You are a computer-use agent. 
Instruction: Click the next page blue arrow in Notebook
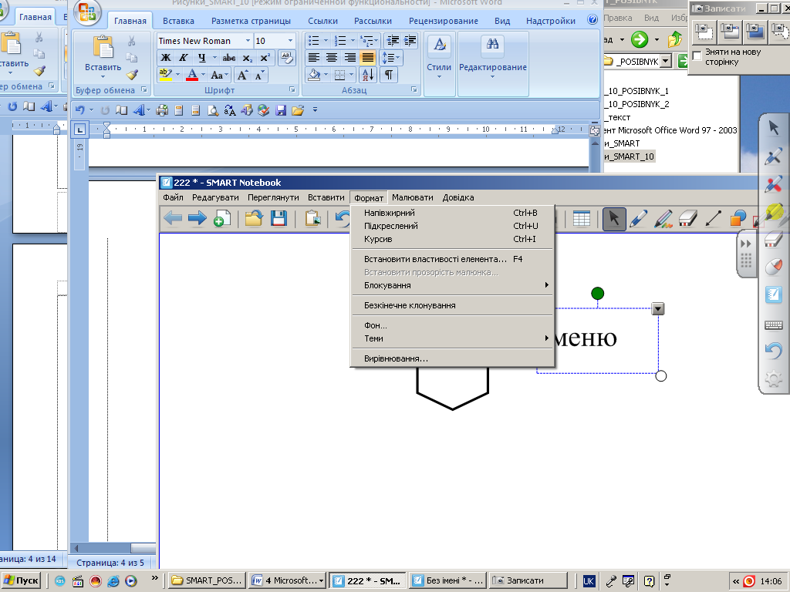pyautogui.click(x=197, y=218)
